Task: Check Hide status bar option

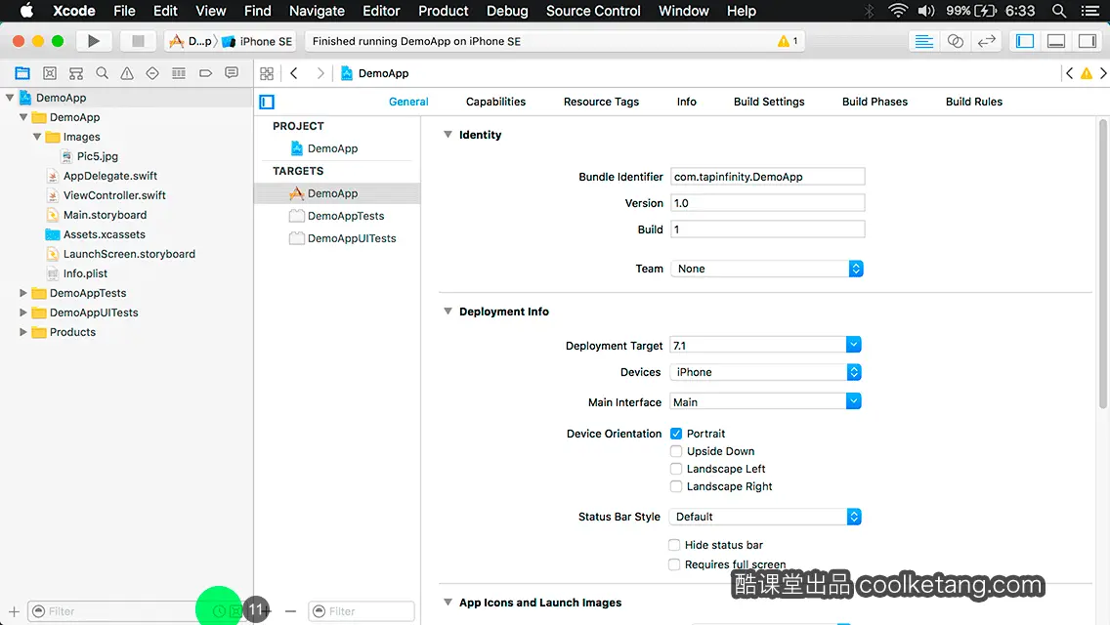Action: 674,545
